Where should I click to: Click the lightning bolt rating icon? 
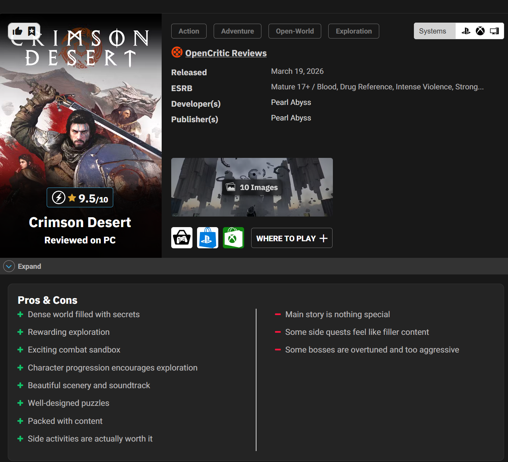59,197
